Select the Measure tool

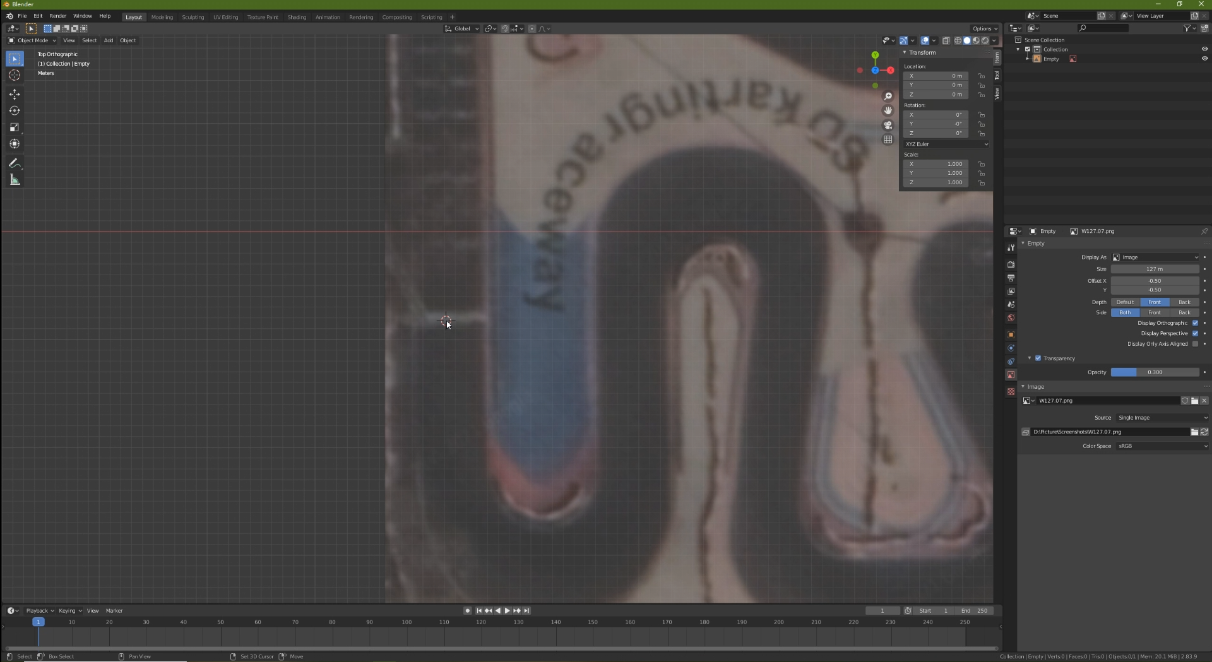point(15,180)
